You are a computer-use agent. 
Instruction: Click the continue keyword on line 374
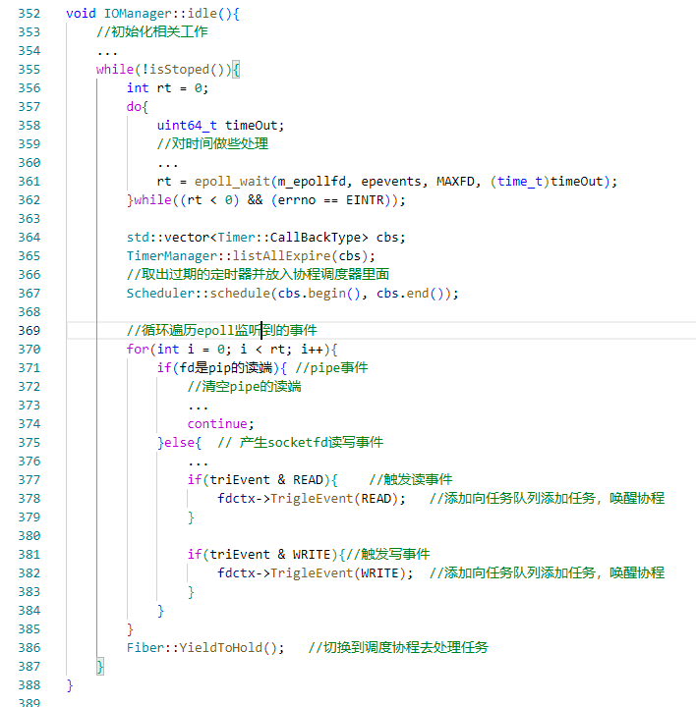[218, 423]
